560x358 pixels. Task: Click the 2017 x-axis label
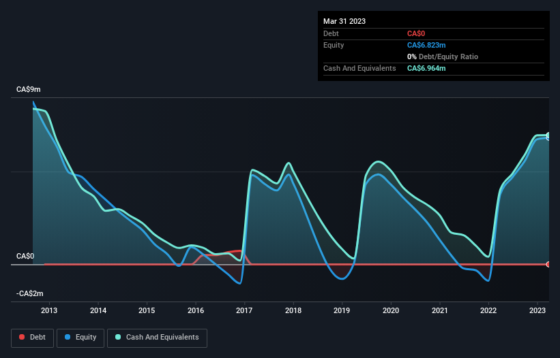pos(244,310)
